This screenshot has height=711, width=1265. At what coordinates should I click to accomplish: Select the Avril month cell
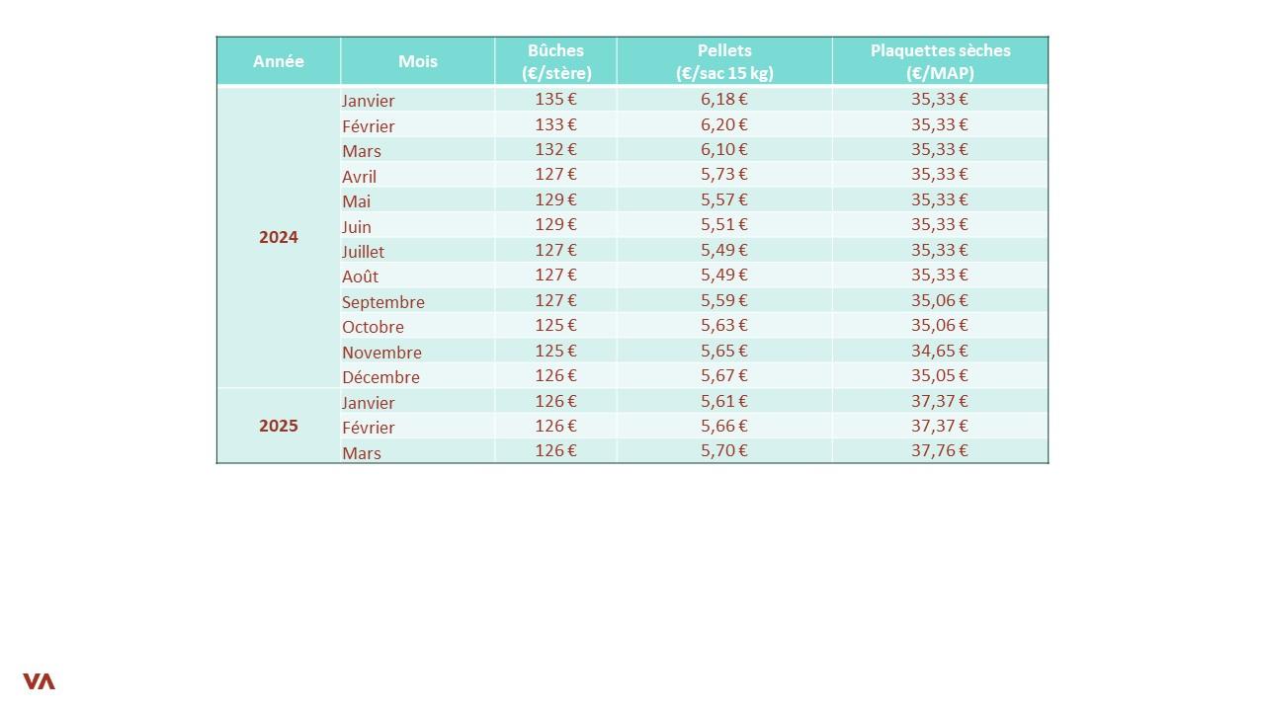(x=417, y=176)
